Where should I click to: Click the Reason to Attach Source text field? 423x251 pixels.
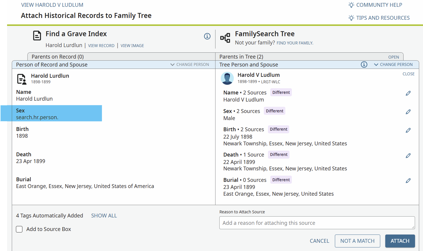click(317, 223)
